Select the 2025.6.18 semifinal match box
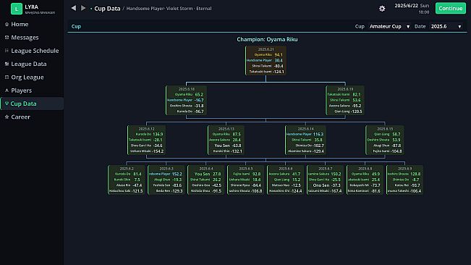This screenshot has width=471, height=265. tap(186, 101)
